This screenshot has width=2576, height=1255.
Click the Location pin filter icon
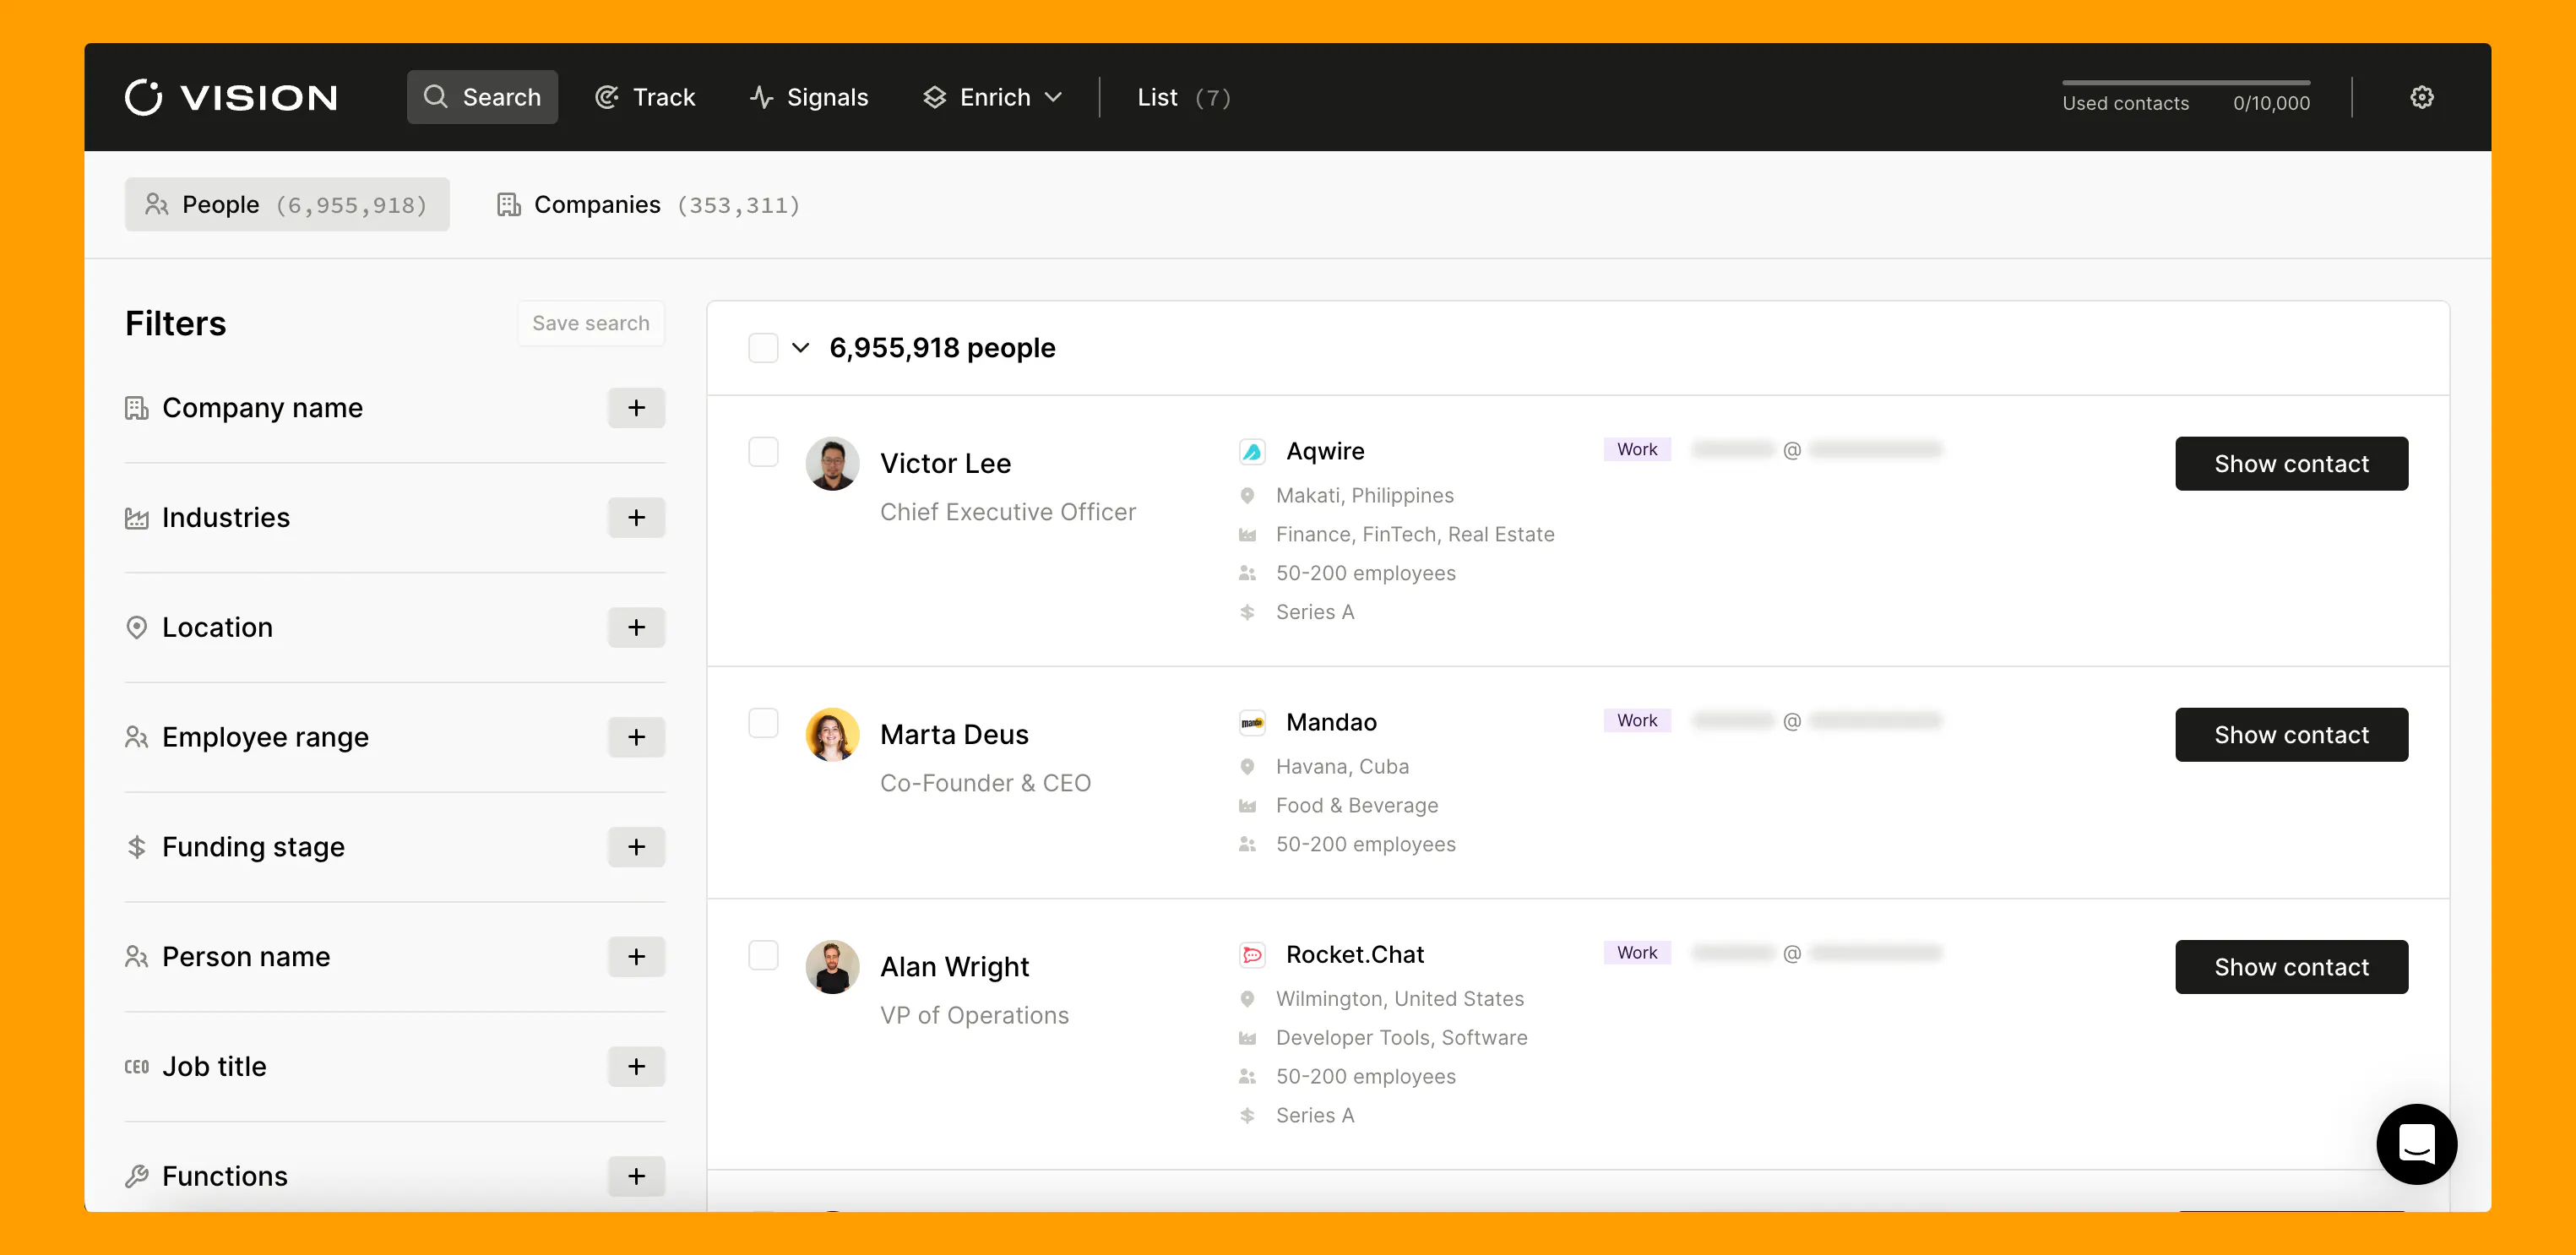[x=136, y=627]
